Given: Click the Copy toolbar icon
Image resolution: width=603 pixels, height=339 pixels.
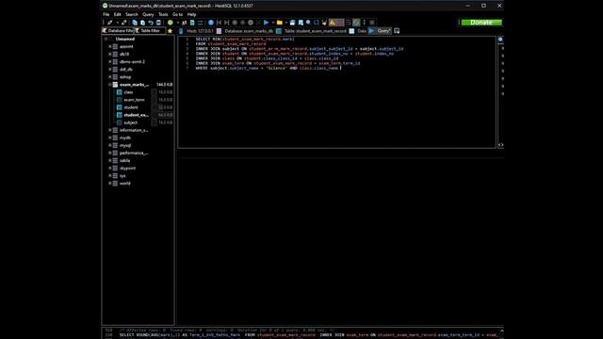Looking at the screenshot, I should pos(135,23).
